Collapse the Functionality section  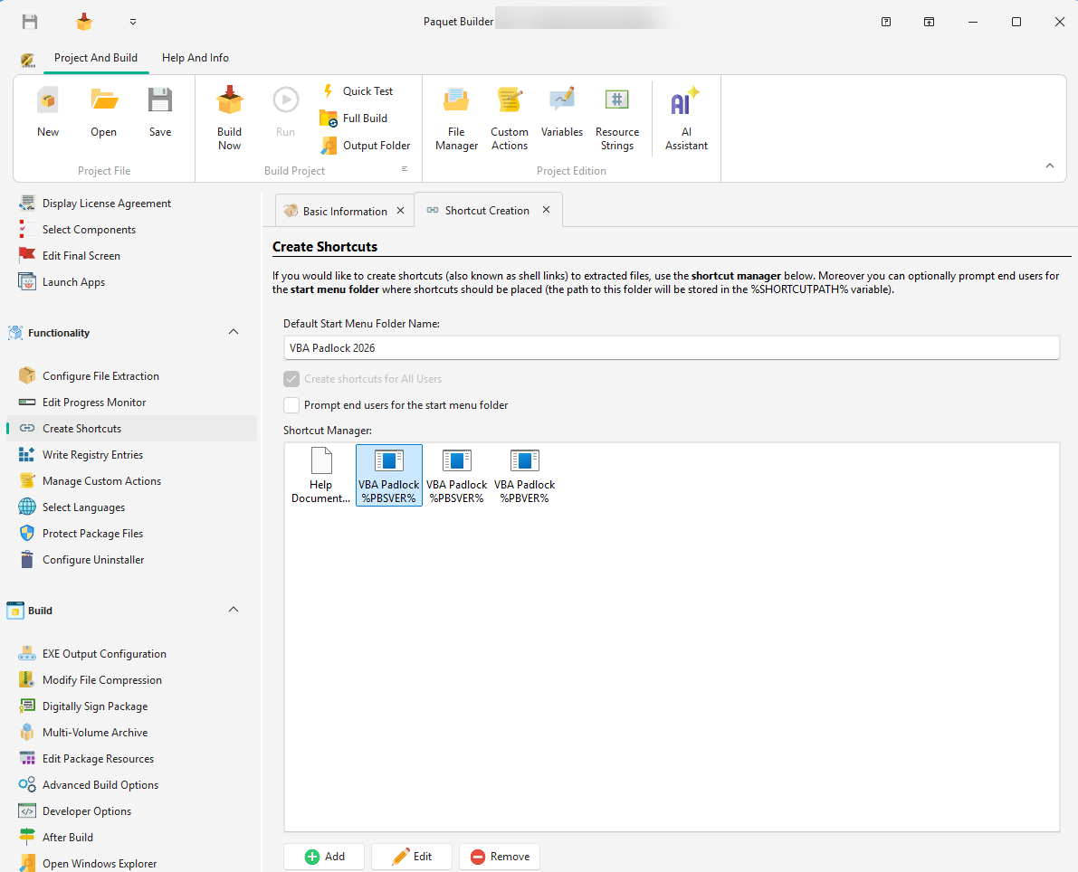[x=234, y=332]
